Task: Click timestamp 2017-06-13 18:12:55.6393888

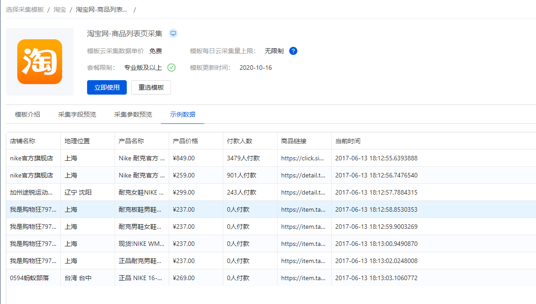Action: pos(376,158)
